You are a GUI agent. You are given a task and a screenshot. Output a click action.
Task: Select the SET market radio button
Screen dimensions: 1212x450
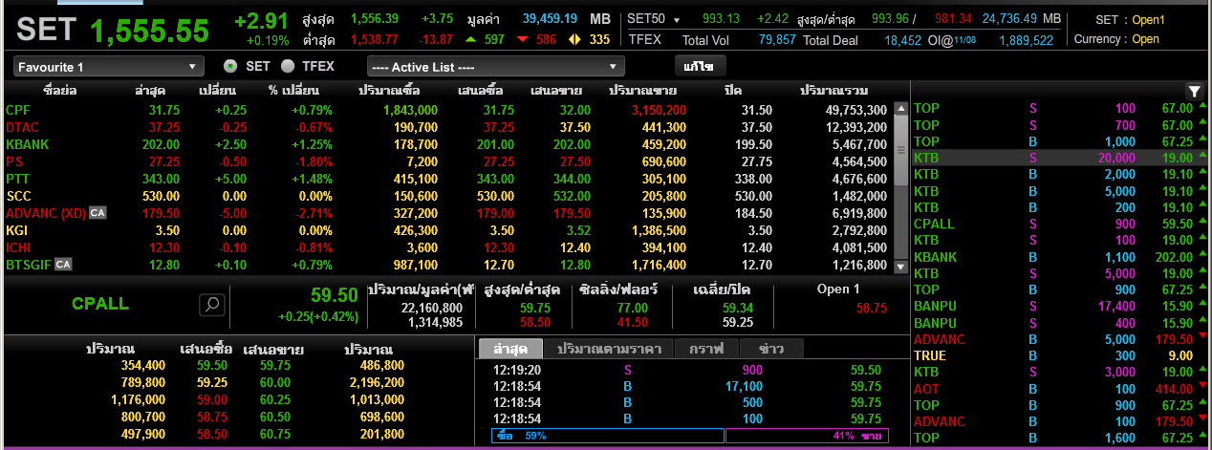pos(229,66)
